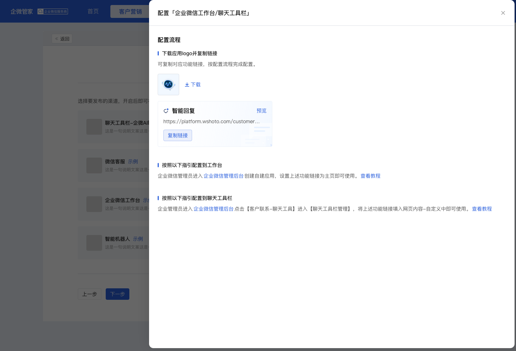Click the 上一步 button
The image size is (516, 351).
coord(90,294)
